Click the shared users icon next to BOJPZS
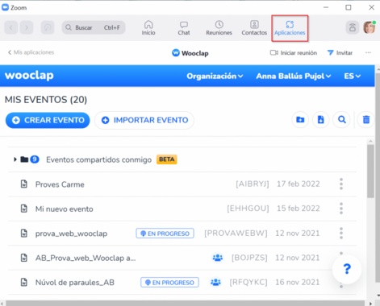Viewport: 380px width, 306px height. 218,258
